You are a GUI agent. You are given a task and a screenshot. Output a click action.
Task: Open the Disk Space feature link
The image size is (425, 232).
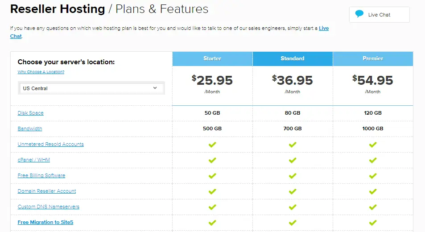click(x=31, y=113)
